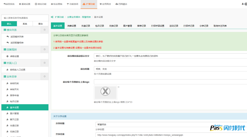Follow the 扩展功能 breadcrumb link
Screen dimensions: 247x137
(x=59, y=17)
